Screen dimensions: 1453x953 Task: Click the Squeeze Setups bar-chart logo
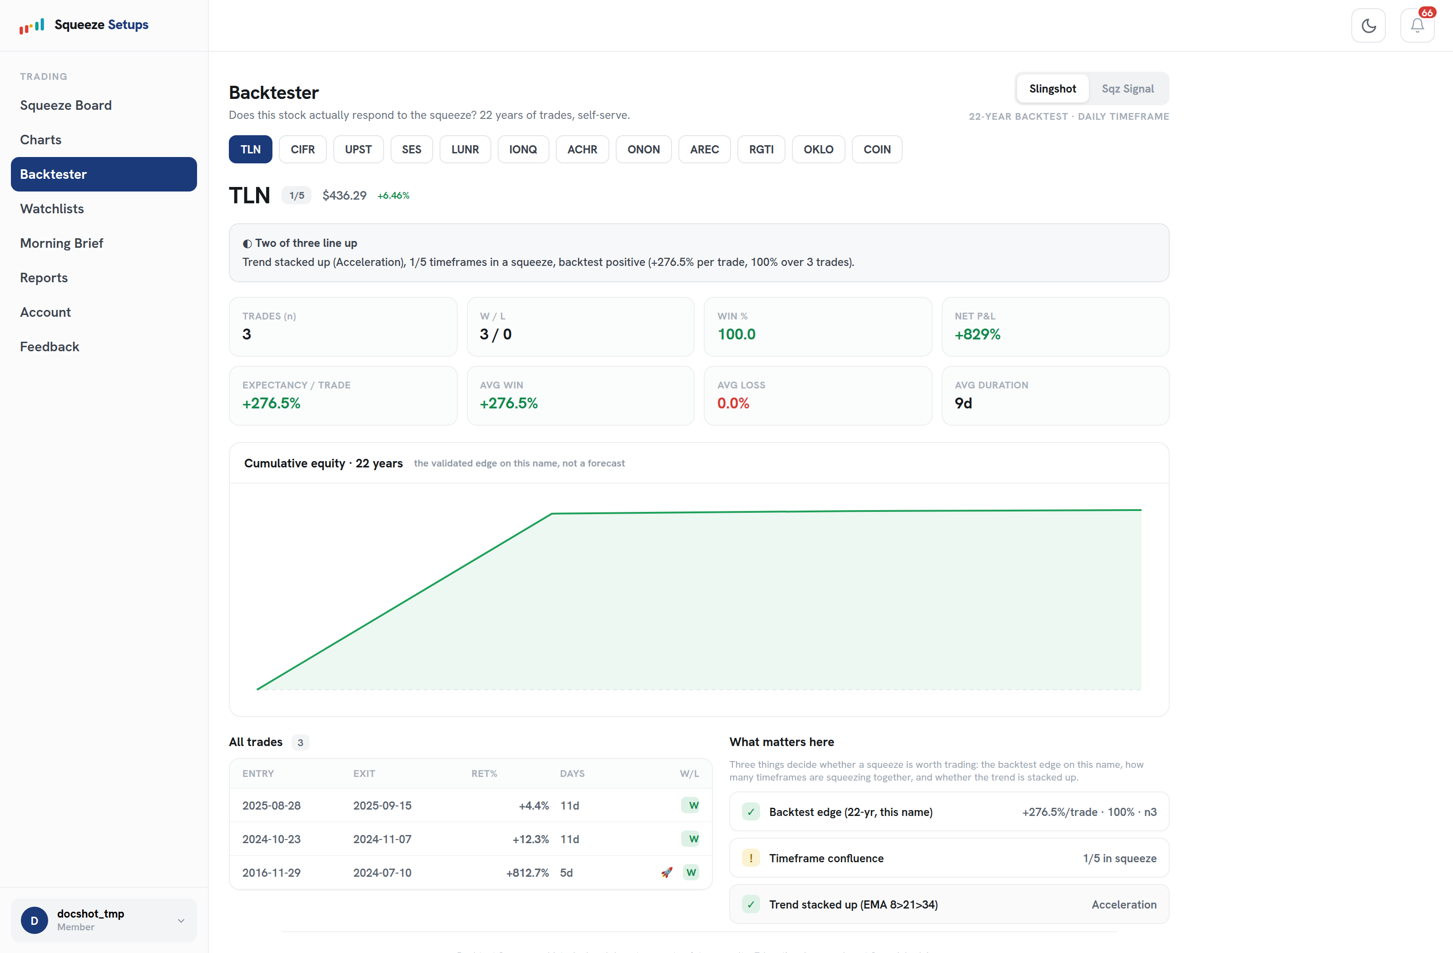tap(32, 25)
